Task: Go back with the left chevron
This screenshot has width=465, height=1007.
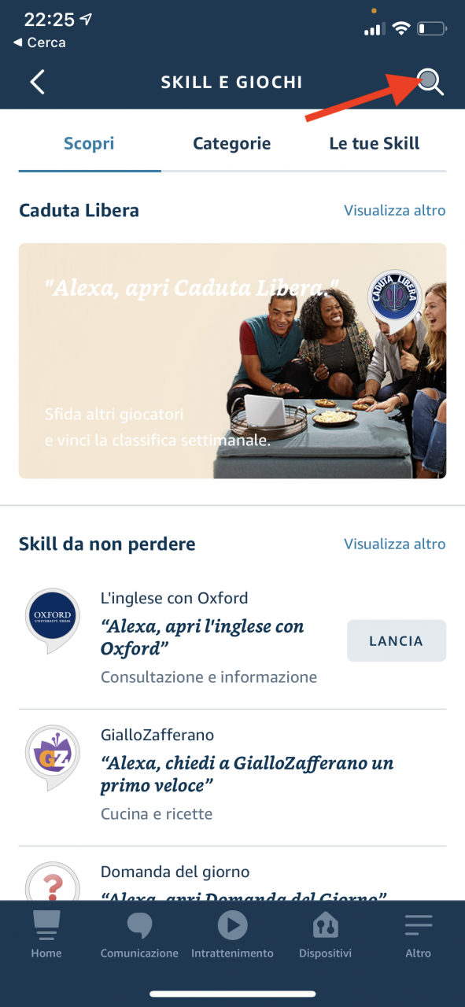Action: pos(37,82)
